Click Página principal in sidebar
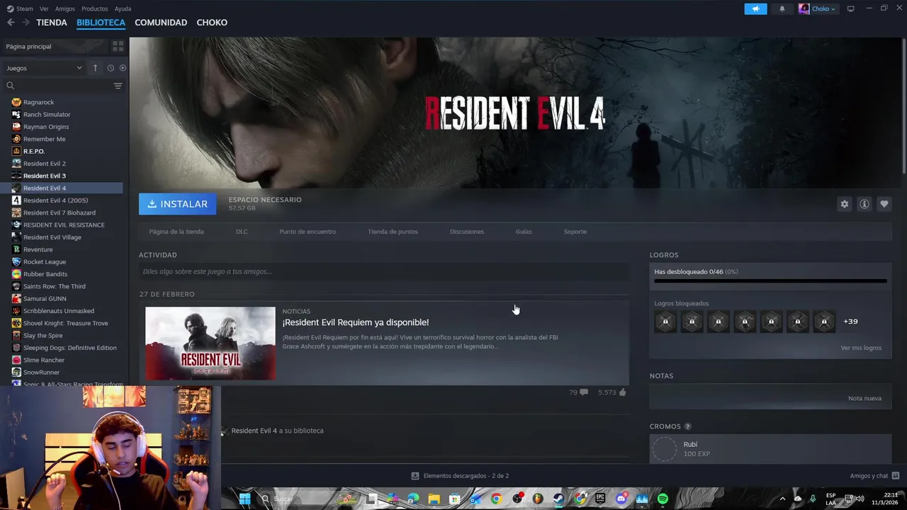907x510 pixels. pyautogui.click(x=28, y=46)
